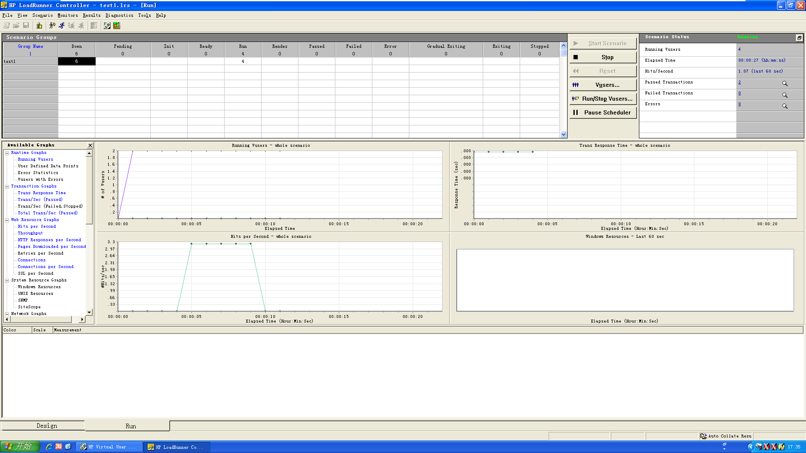Open the Scenario menu

coord(42,15)
